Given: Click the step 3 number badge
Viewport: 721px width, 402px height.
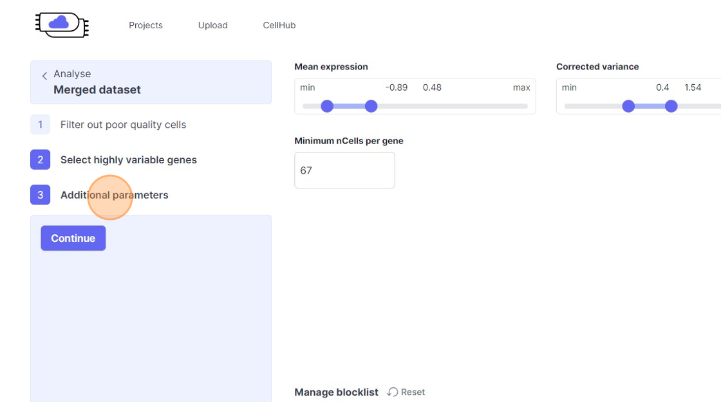Looking at the screenshot, I should [40, 195].
